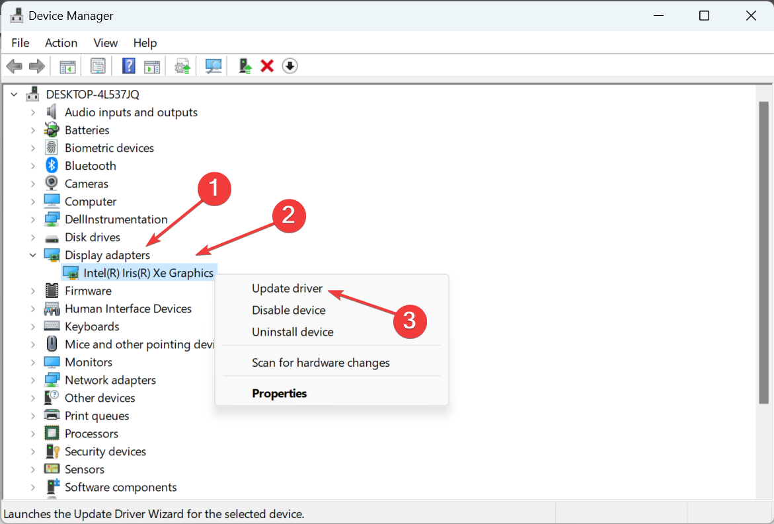Click the Software components icon

click(52, 486)
